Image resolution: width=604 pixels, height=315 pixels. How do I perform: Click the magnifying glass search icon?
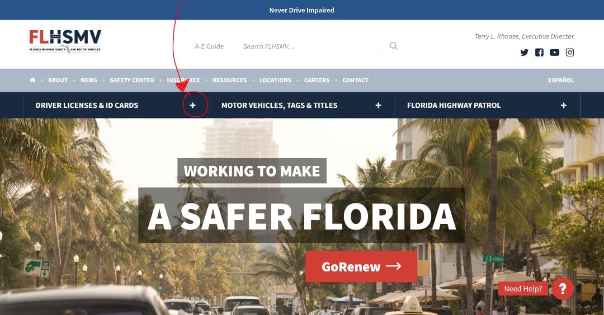[x=393, y=46]
